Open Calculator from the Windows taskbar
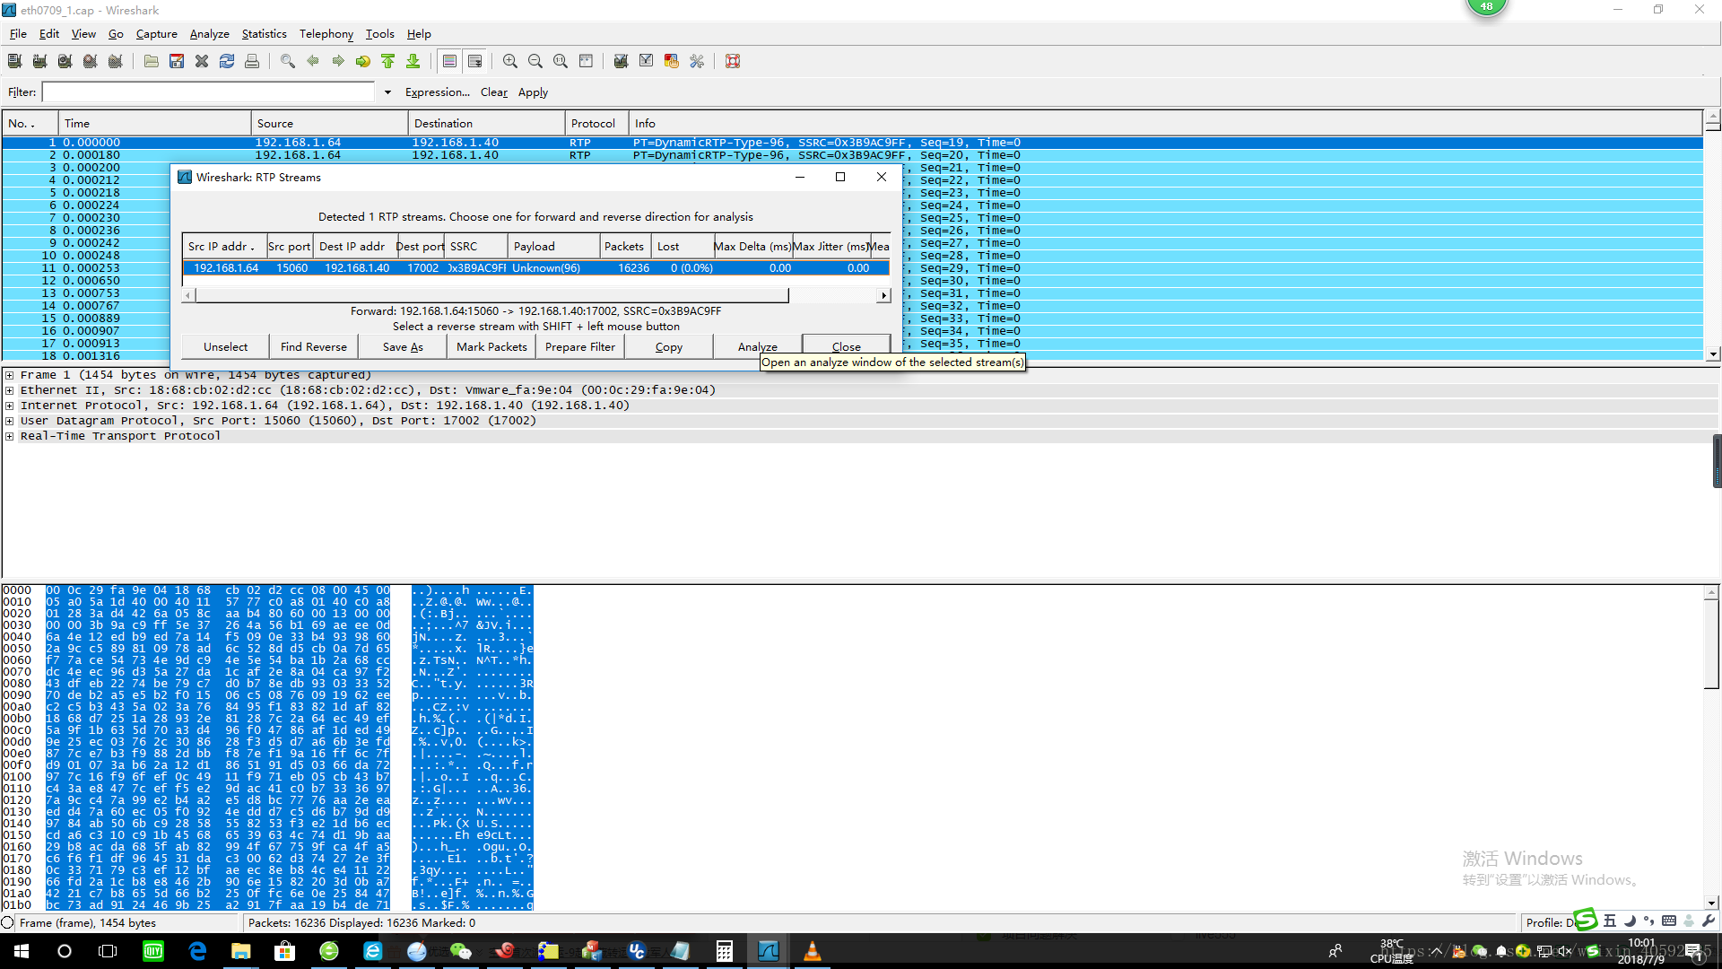Image resolution: width=1722 pixels, height=969 pixels. point(724,951)
